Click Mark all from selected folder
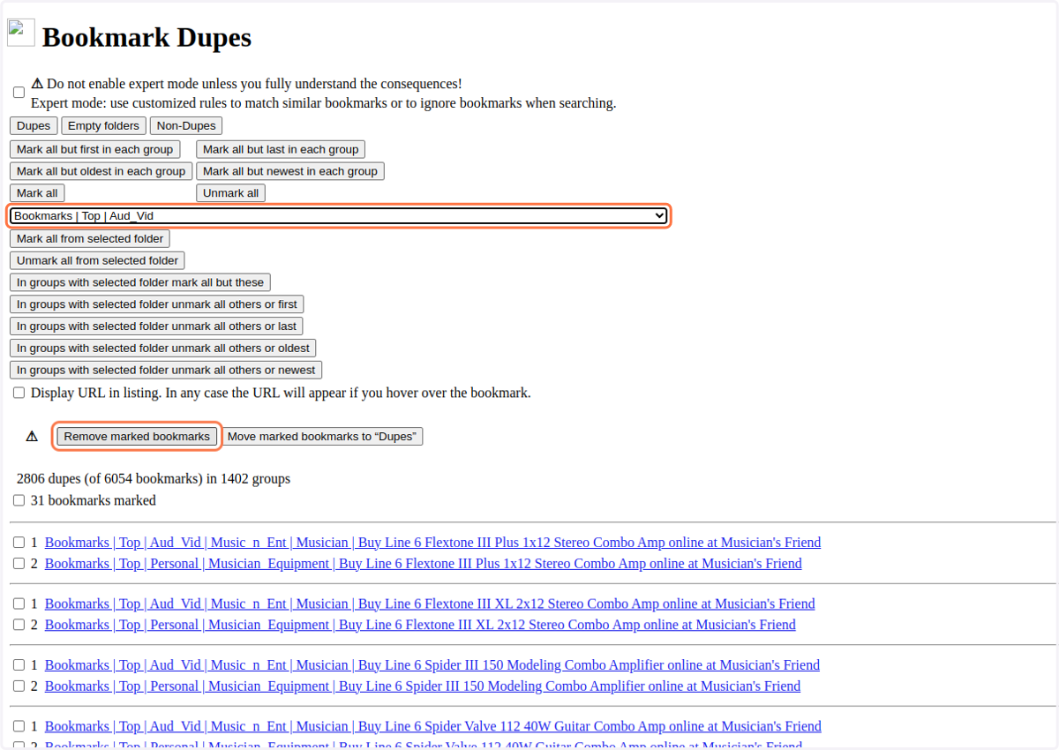The image size is (1059, 750). [90, 238]
